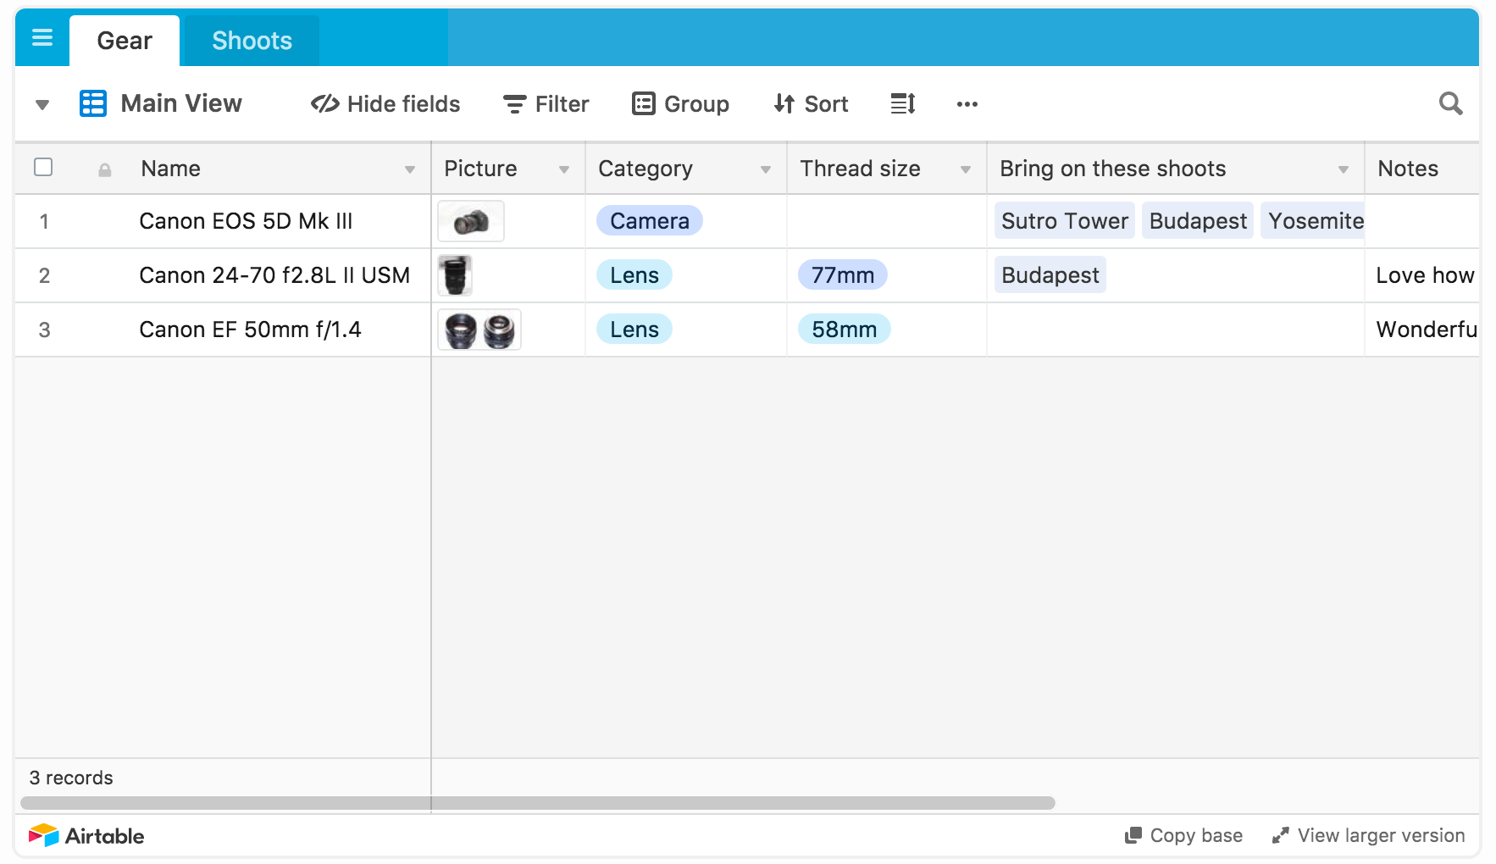Click the search magnifier icon
Viewport: 1496px width, 864px height.
pyautogui.click(x=1451, y=103)
